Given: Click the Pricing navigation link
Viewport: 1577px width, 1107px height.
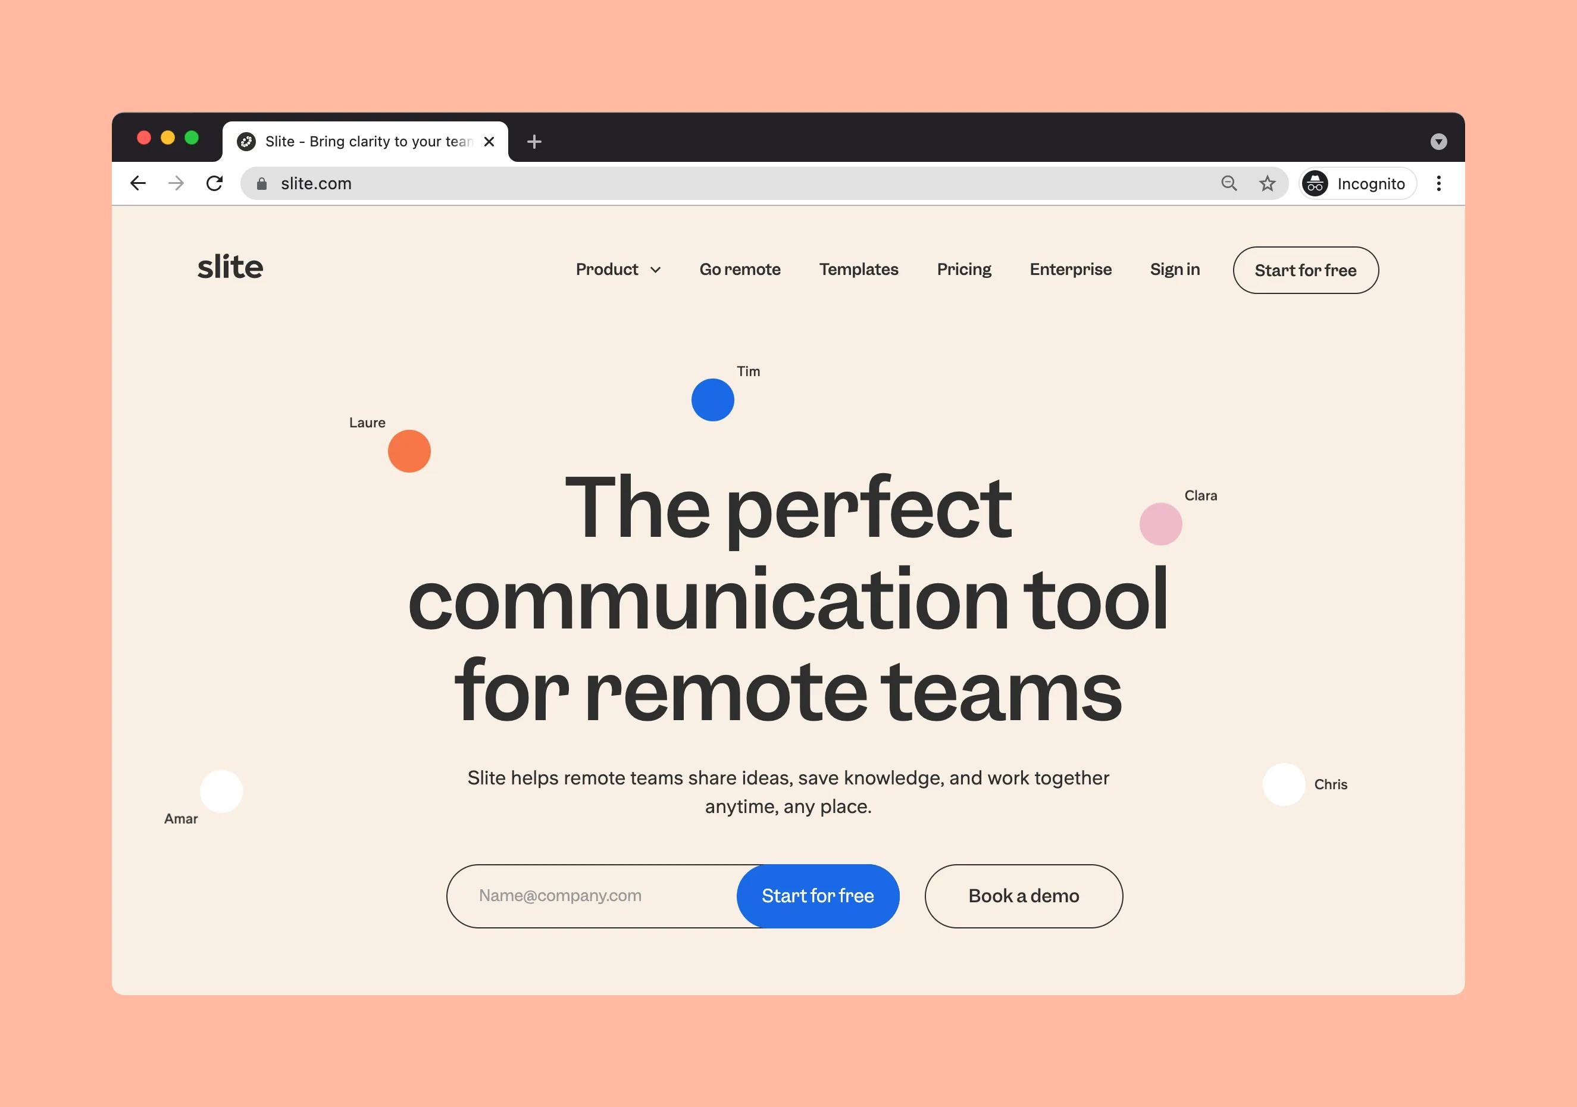Looking at the screenshot, I should click(x=965, y=270).
